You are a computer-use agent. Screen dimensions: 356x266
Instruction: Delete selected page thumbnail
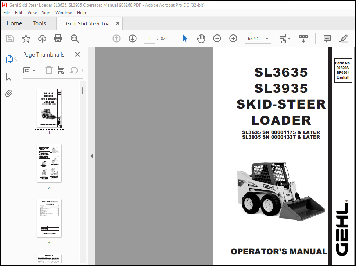tap(49, 70)
